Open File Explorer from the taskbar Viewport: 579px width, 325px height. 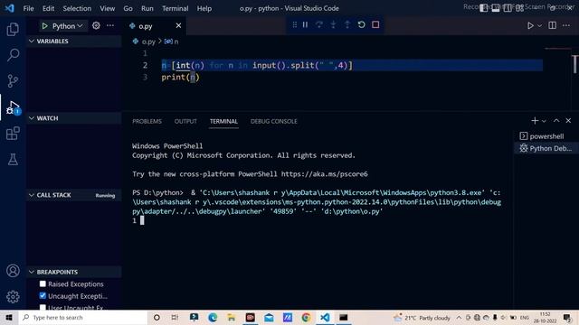click(x=232, y=317)
